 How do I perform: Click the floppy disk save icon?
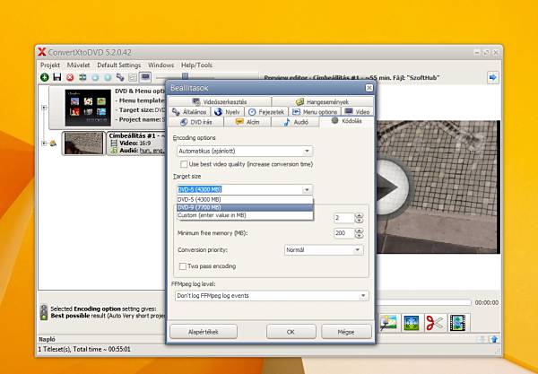(57, 77)
